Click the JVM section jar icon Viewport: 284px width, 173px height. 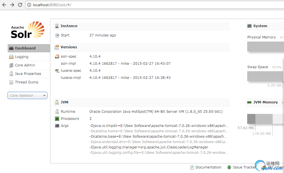[x=57, y=102]
